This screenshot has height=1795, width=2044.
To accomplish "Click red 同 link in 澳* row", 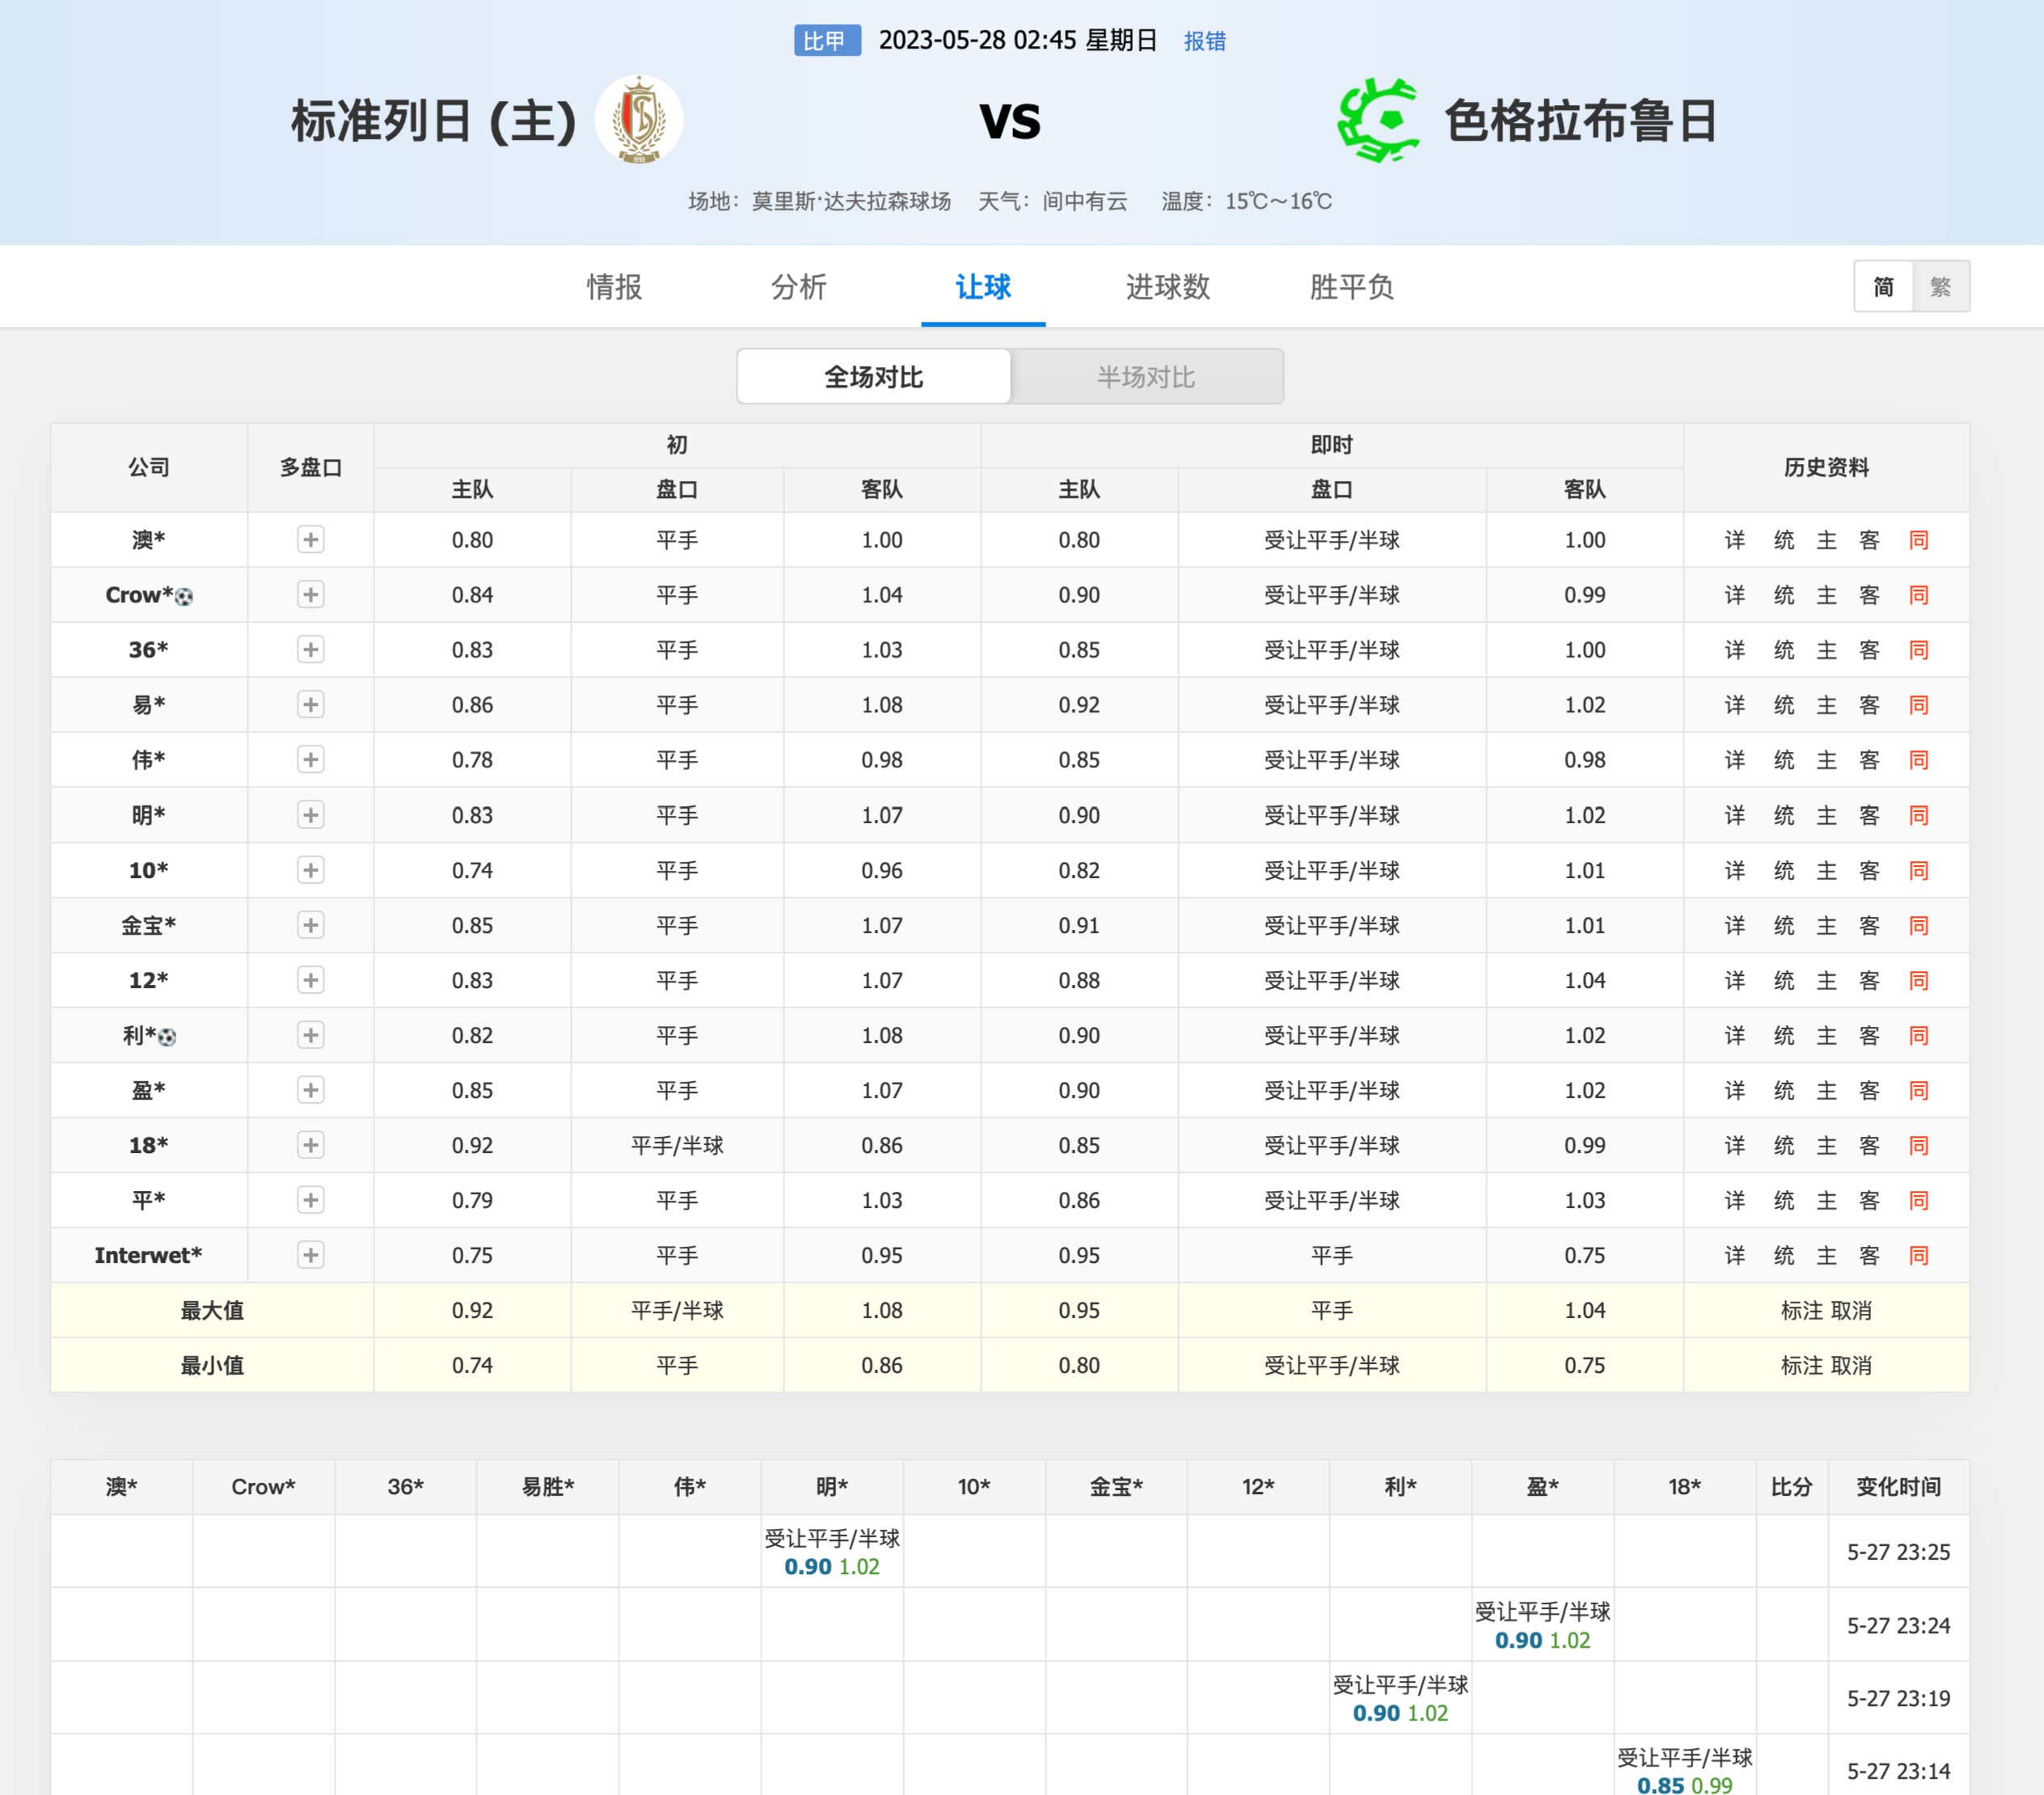I will [1918, 540].
